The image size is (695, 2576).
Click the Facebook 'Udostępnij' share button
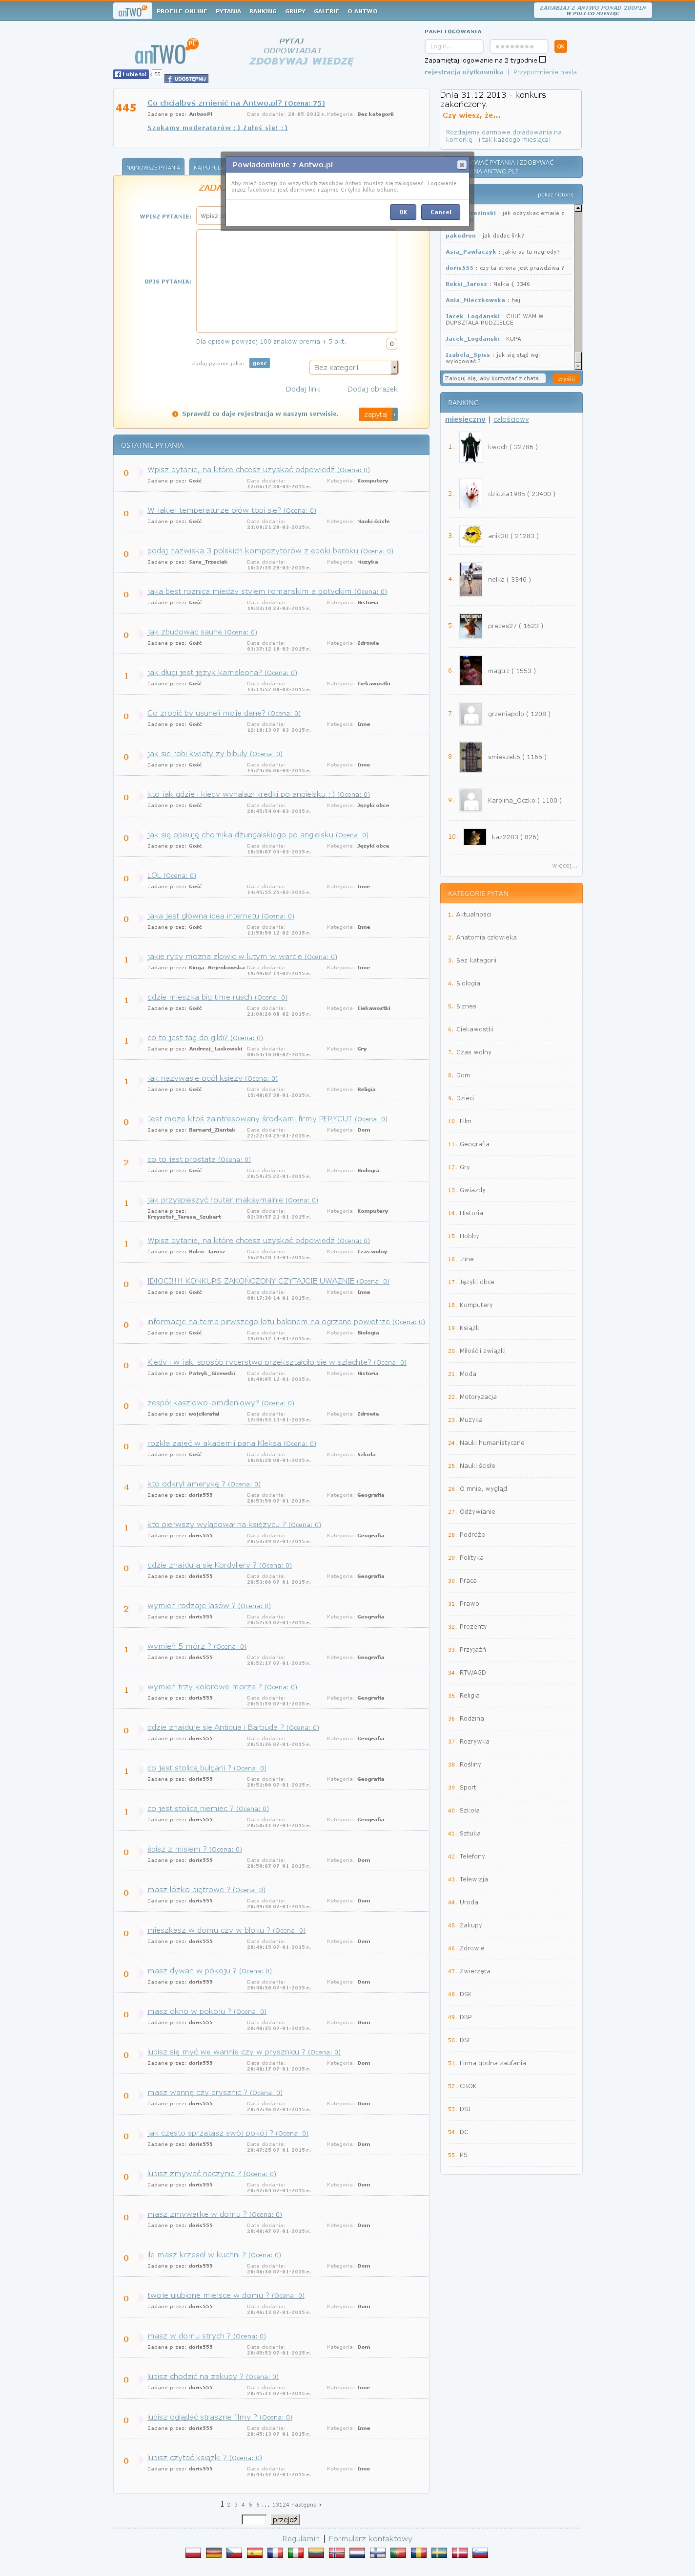click(x=187, y=78)
